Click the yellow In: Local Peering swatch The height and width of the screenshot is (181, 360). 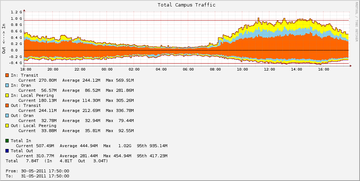click(x=7, y=95)
